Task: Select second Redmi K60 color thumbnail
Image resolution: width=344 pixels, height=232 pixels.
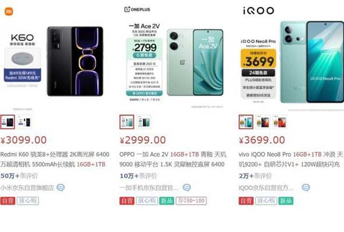Action: coord(25,122)
